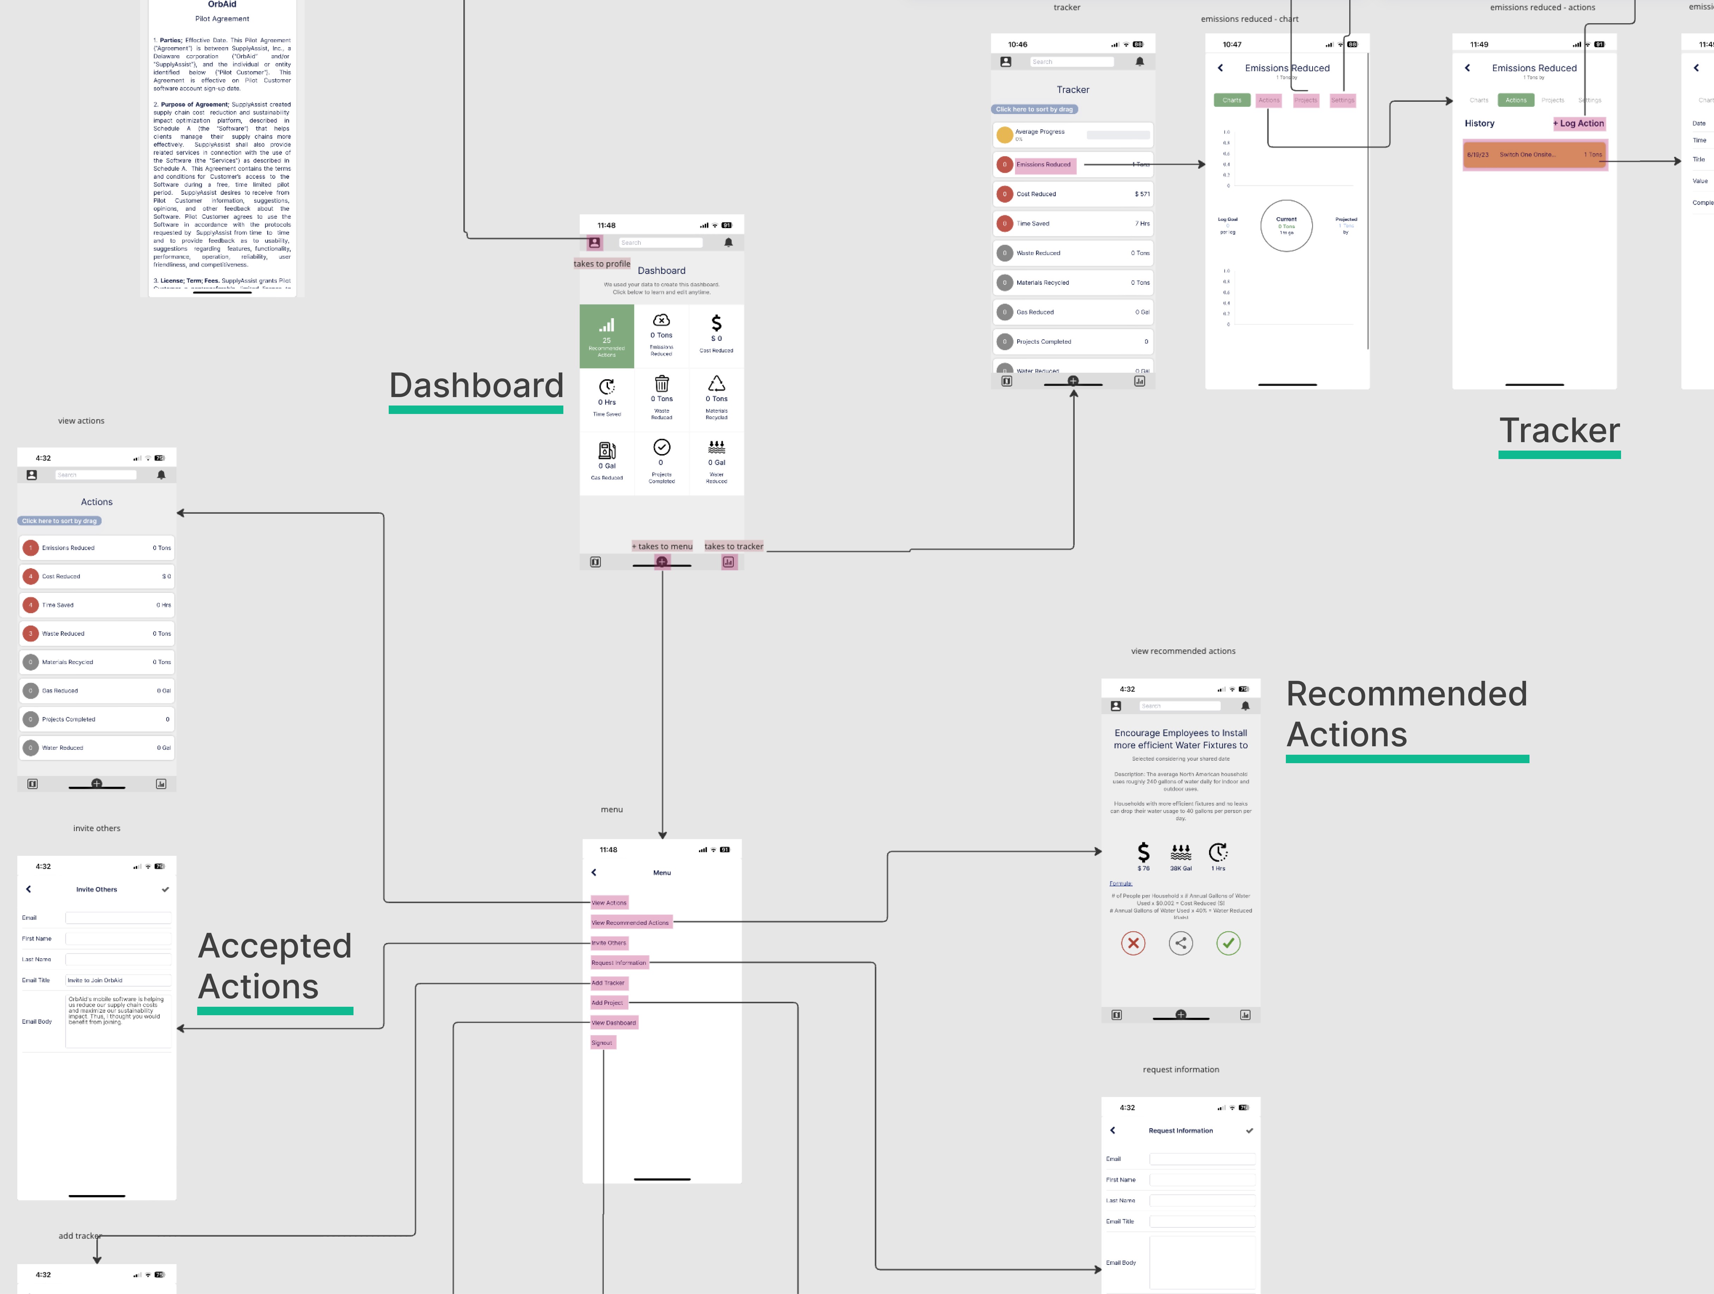The image size is (1714, 1294).
Task: Accept the recommended action with green checkmark
Action: pyautogui.click(x=1227, y=943)
